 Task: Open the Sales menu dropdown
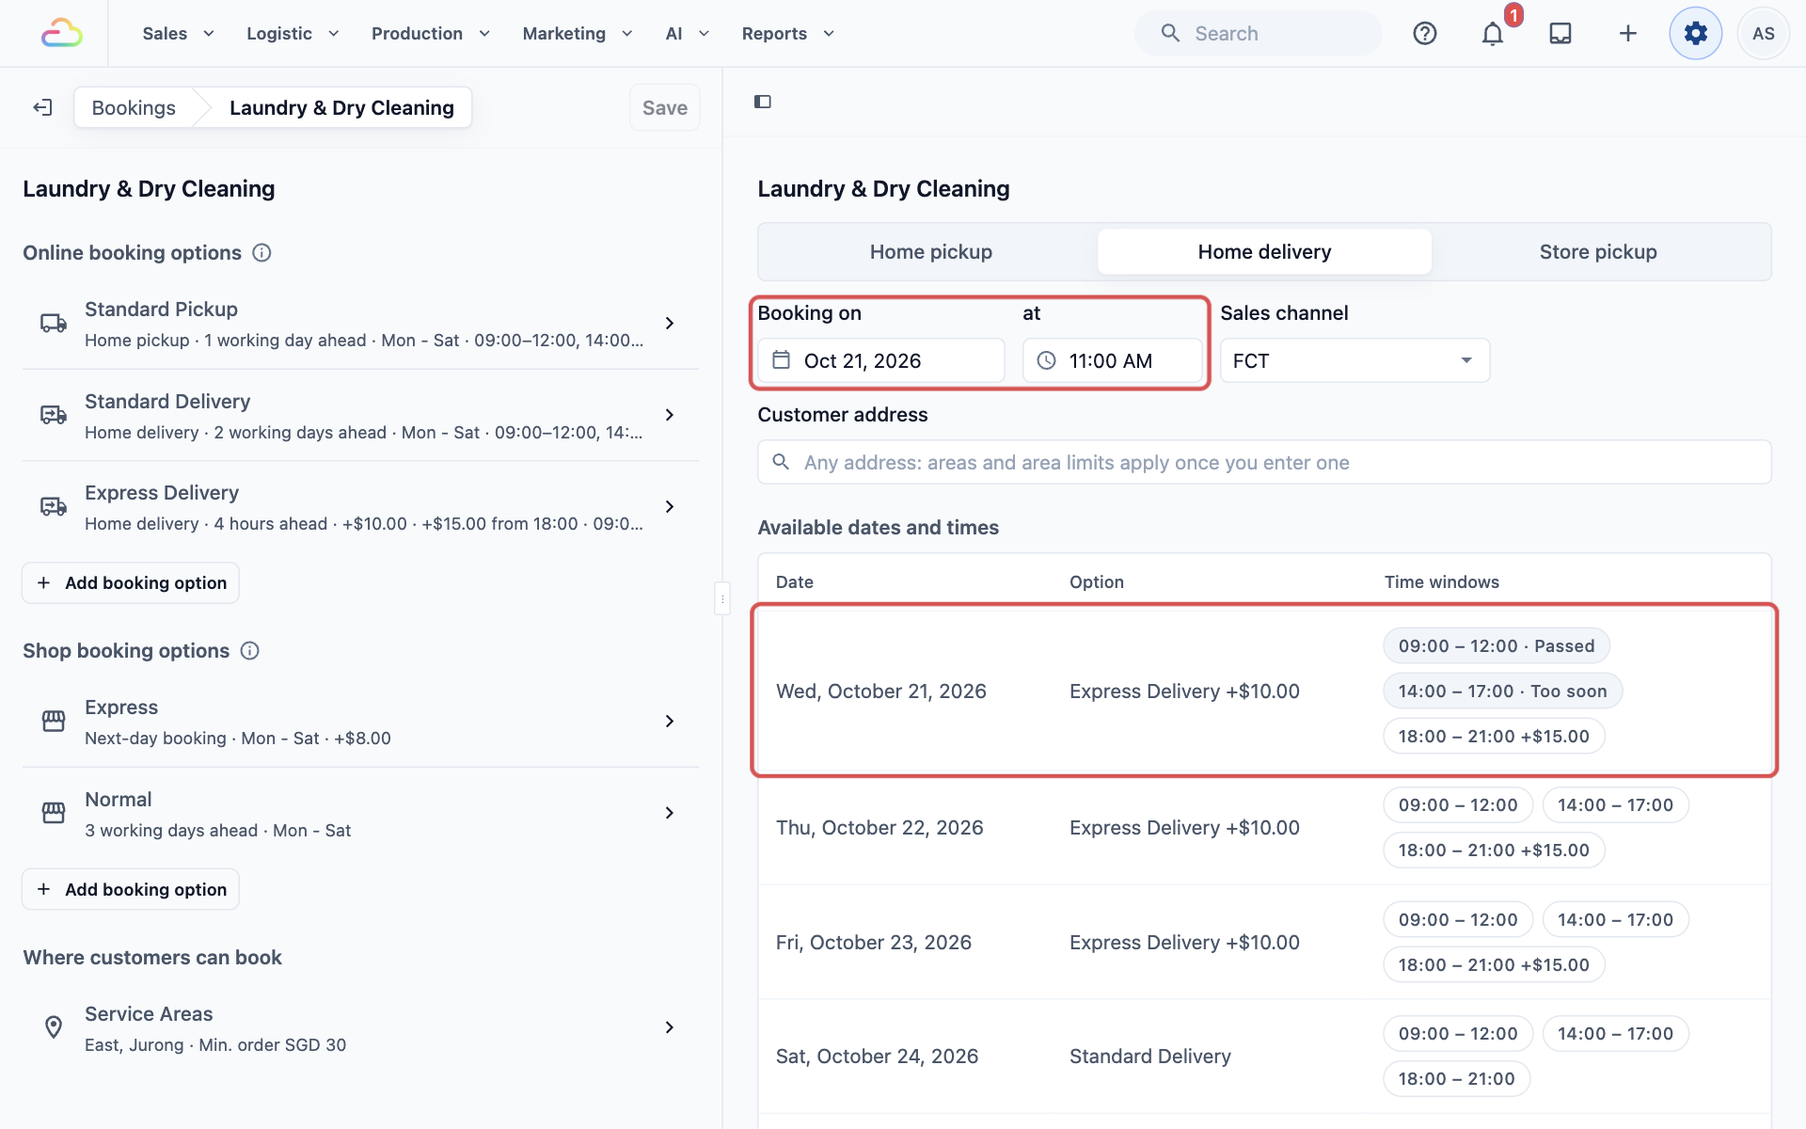pos(179,34)
